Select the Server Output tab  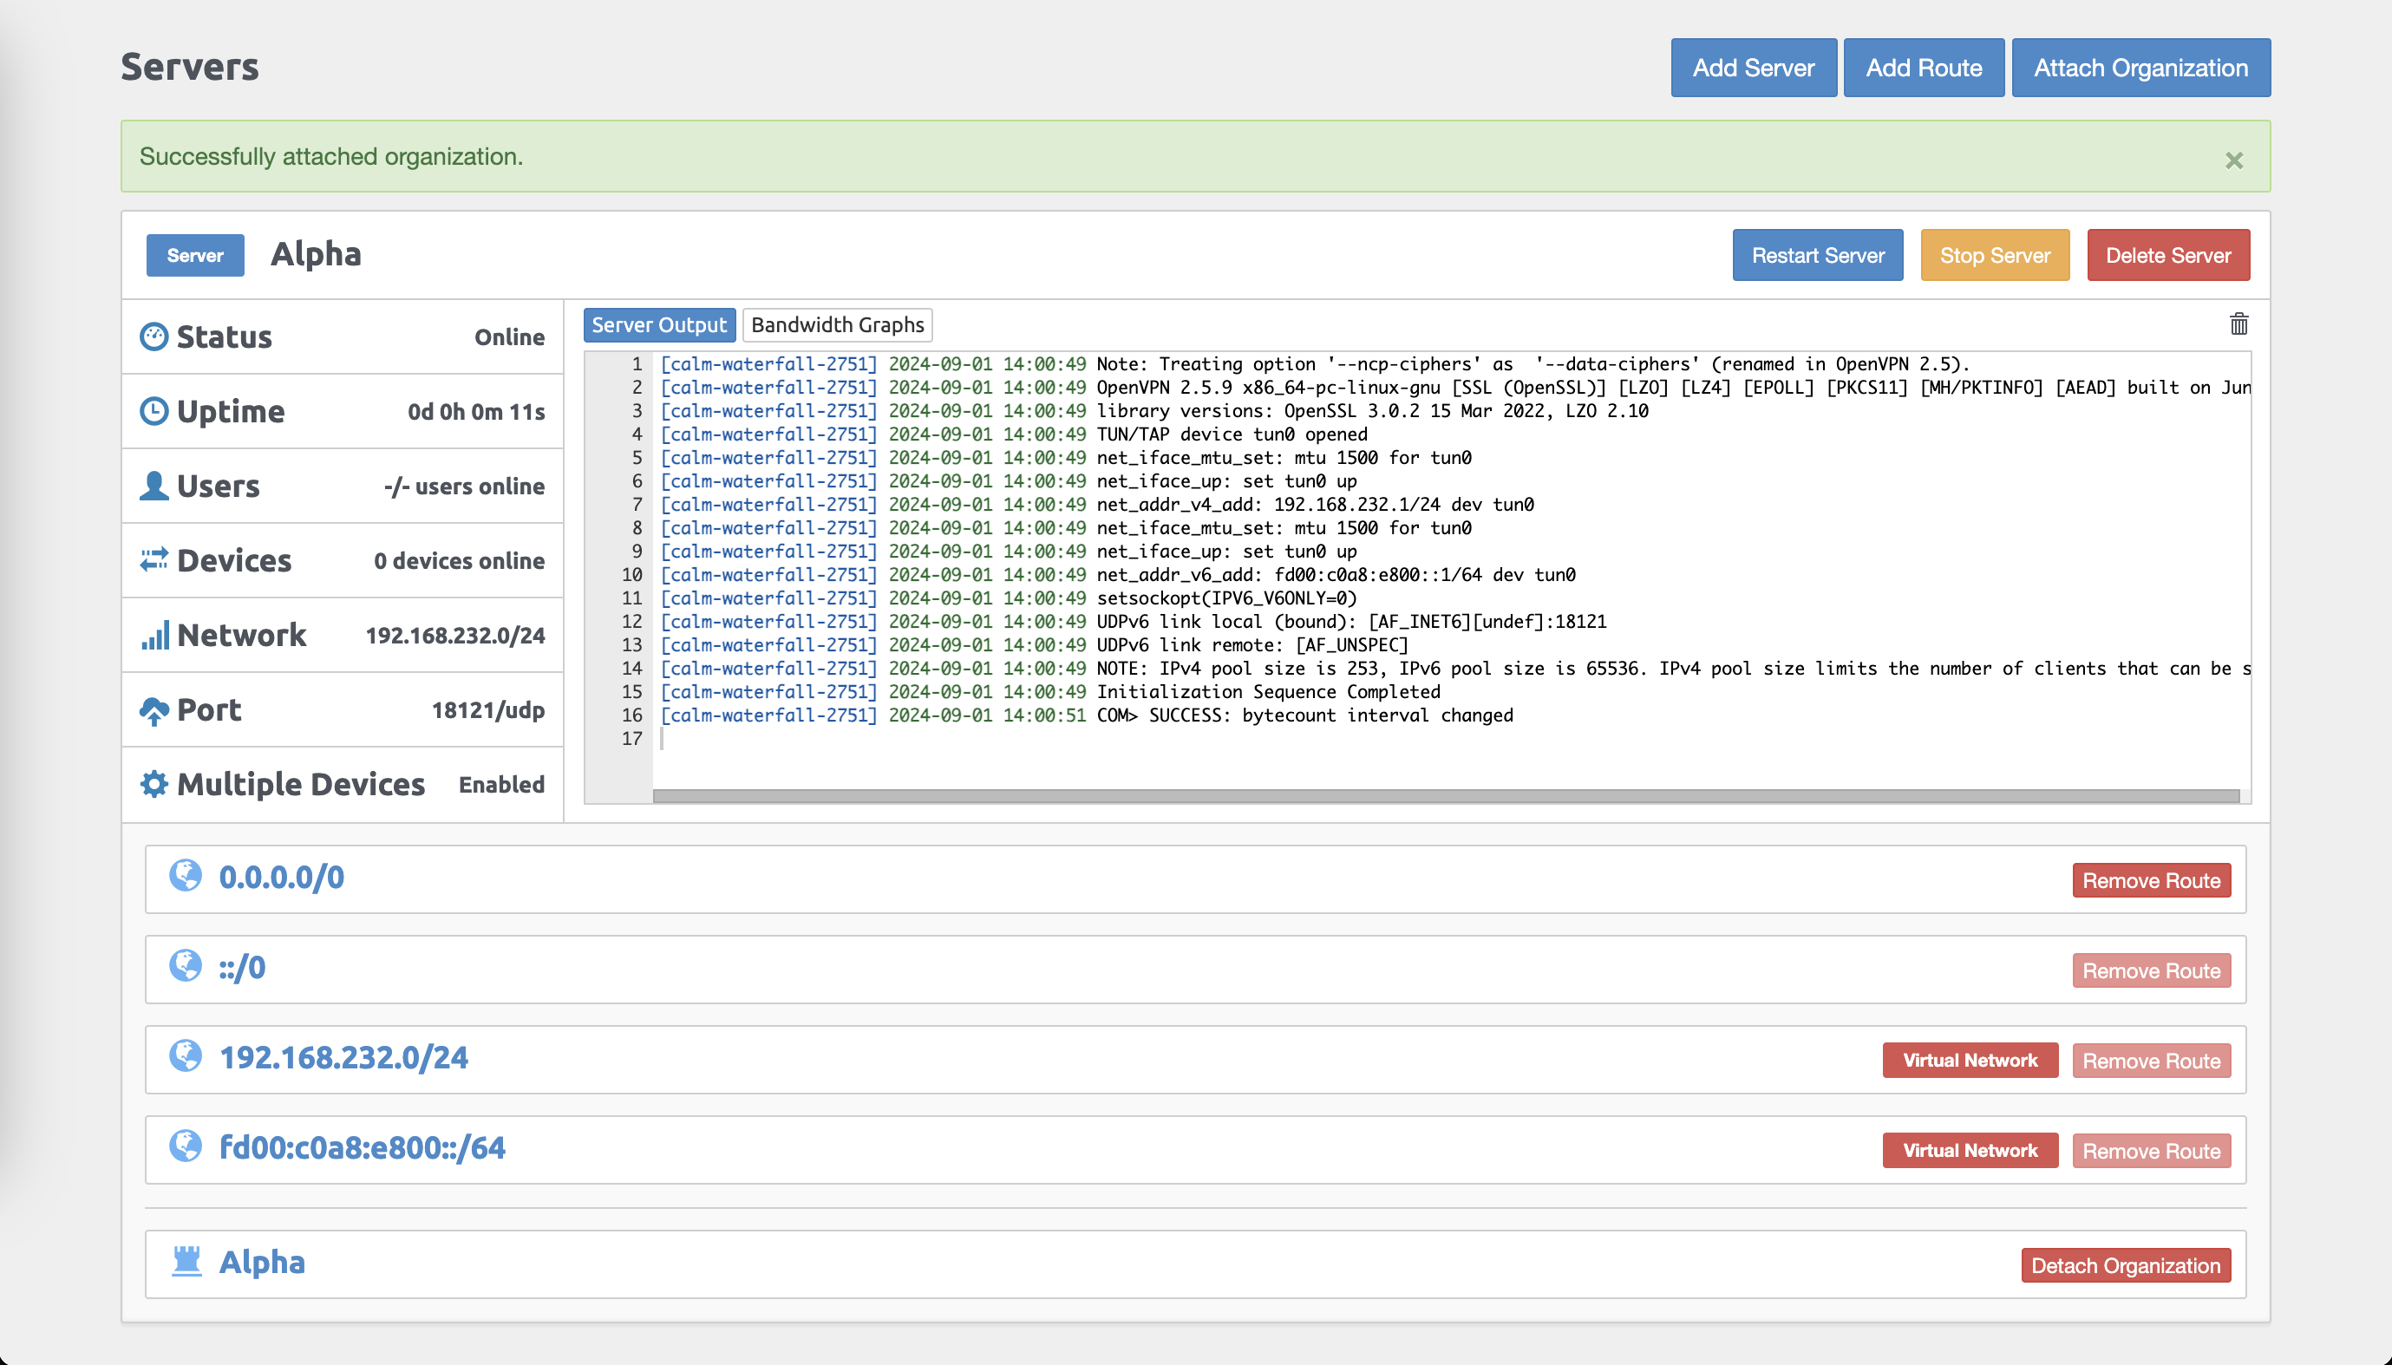[659, 323]
